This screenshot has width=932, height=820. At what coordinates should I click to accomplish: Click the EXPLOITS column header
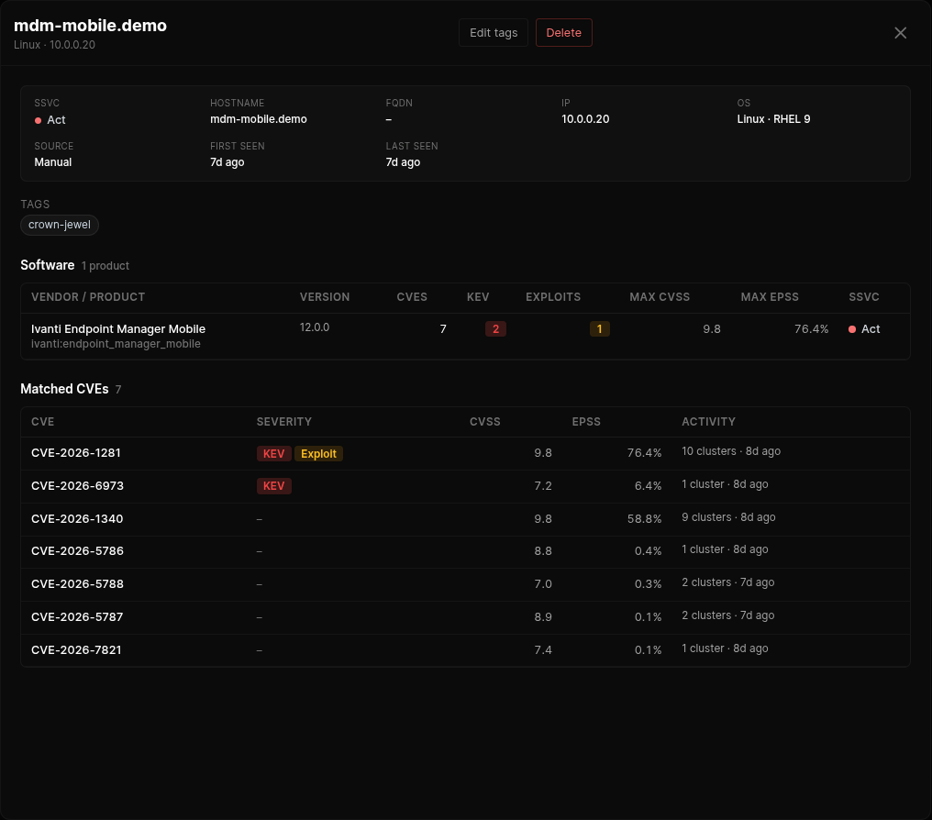tap(553, 297)
